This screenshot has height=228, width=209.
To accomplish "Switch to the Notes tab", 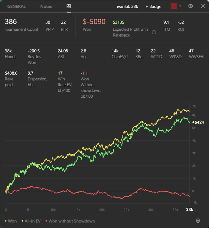I will coord(46,7).
